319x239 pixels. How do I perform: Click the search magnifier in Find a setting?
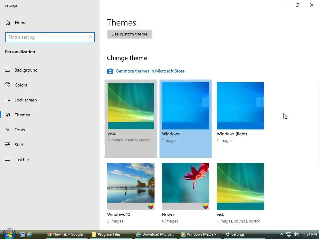[90, 37]
